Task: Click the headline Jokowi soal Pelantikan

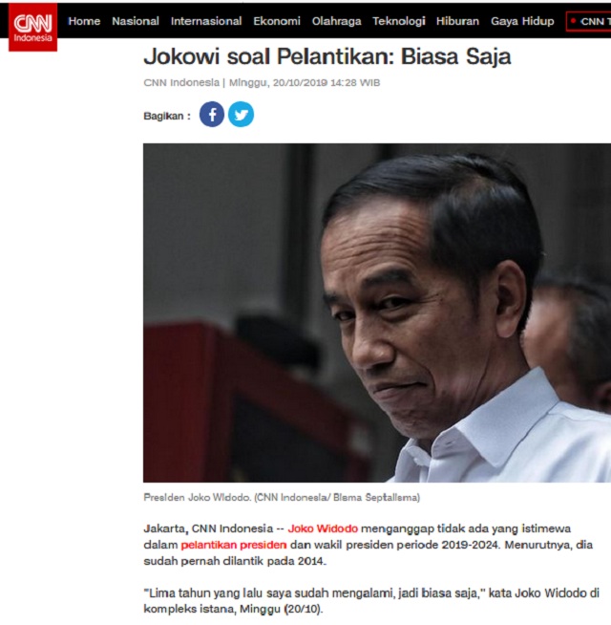Action: click(327, 56)
